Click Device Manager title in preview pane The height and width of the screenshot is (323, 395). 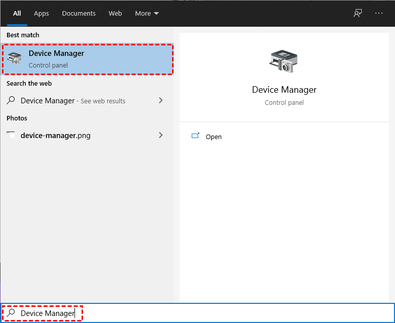point(284,90)
